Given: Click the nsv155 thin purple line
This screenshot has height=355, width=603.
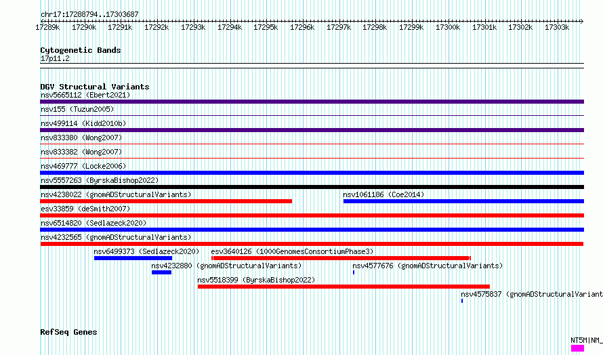Looking at the screenshot, I should 312,116.
